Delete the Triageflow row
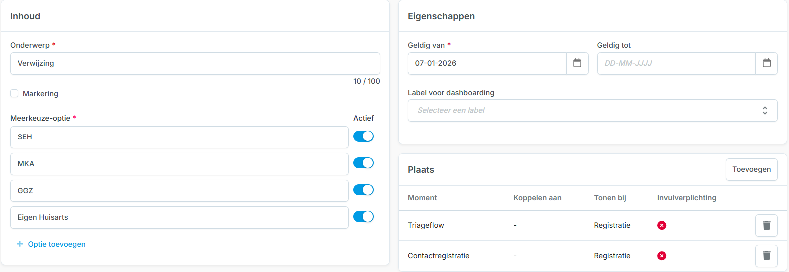 pyautogui.click(x=766, y=225)
